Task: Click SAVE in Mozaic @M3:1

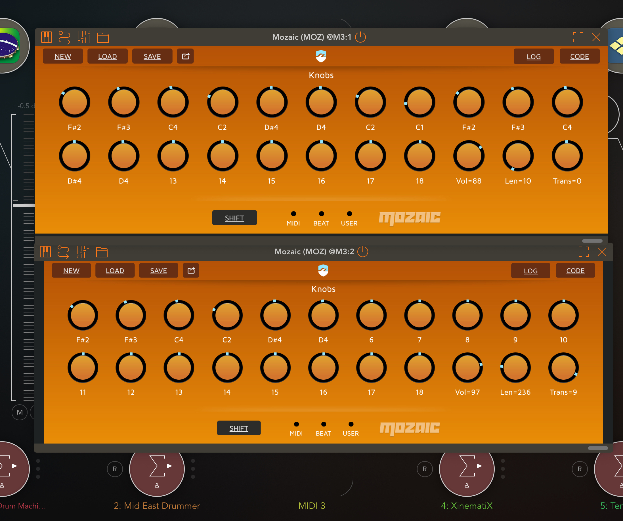Action: (x=152, y=56)
